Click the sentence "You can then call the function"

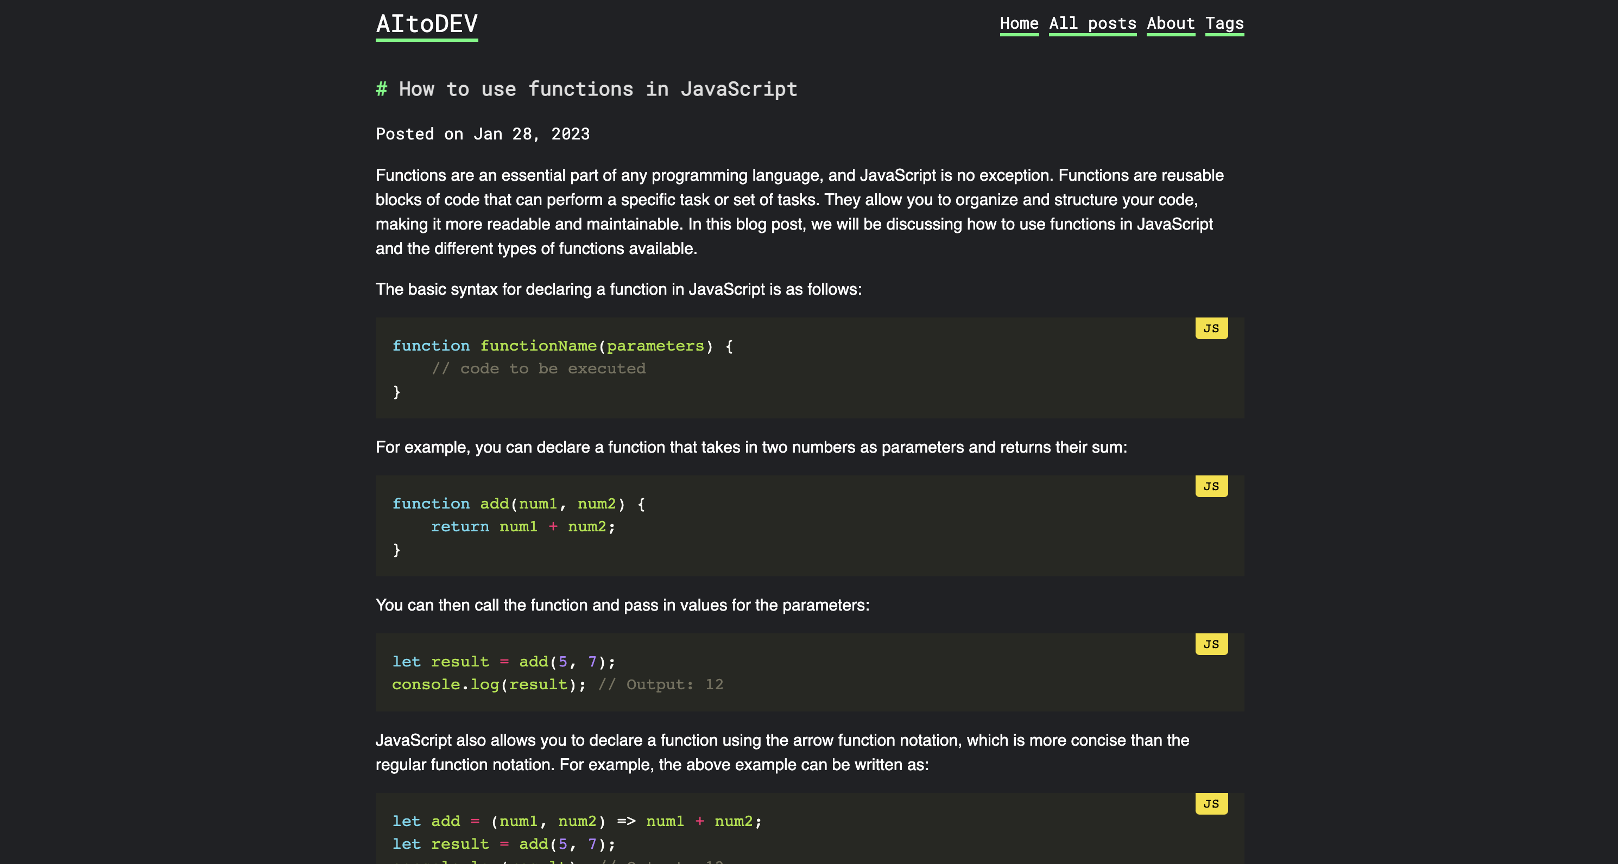click(x=622, y=605)
